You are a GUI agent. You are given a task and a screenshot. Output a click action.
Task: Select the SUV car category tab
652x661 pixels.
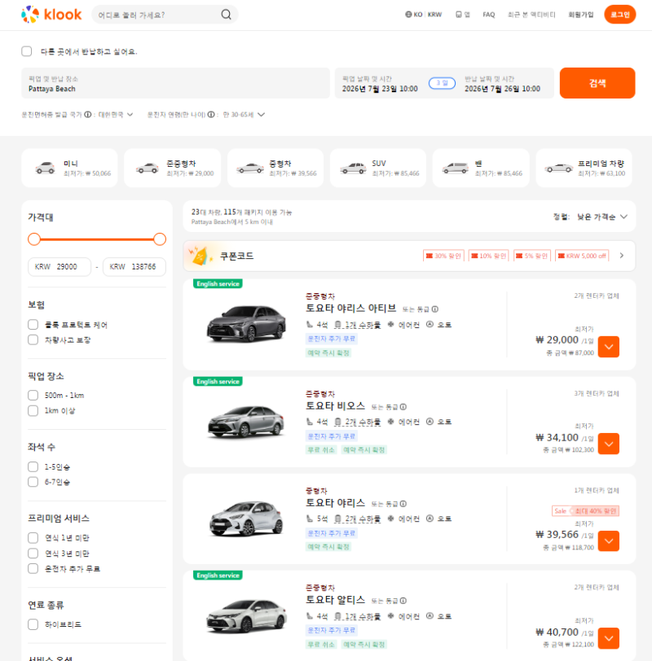pos(378,169)
